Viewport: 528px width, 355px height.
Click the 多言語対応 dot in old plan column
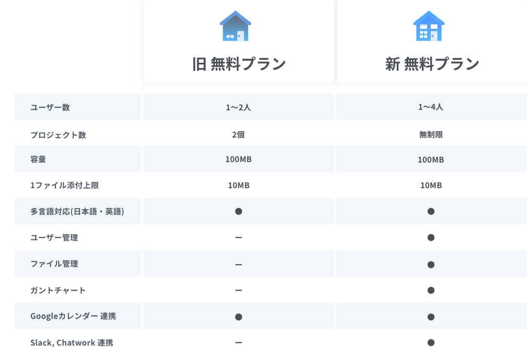click(238, 212)
